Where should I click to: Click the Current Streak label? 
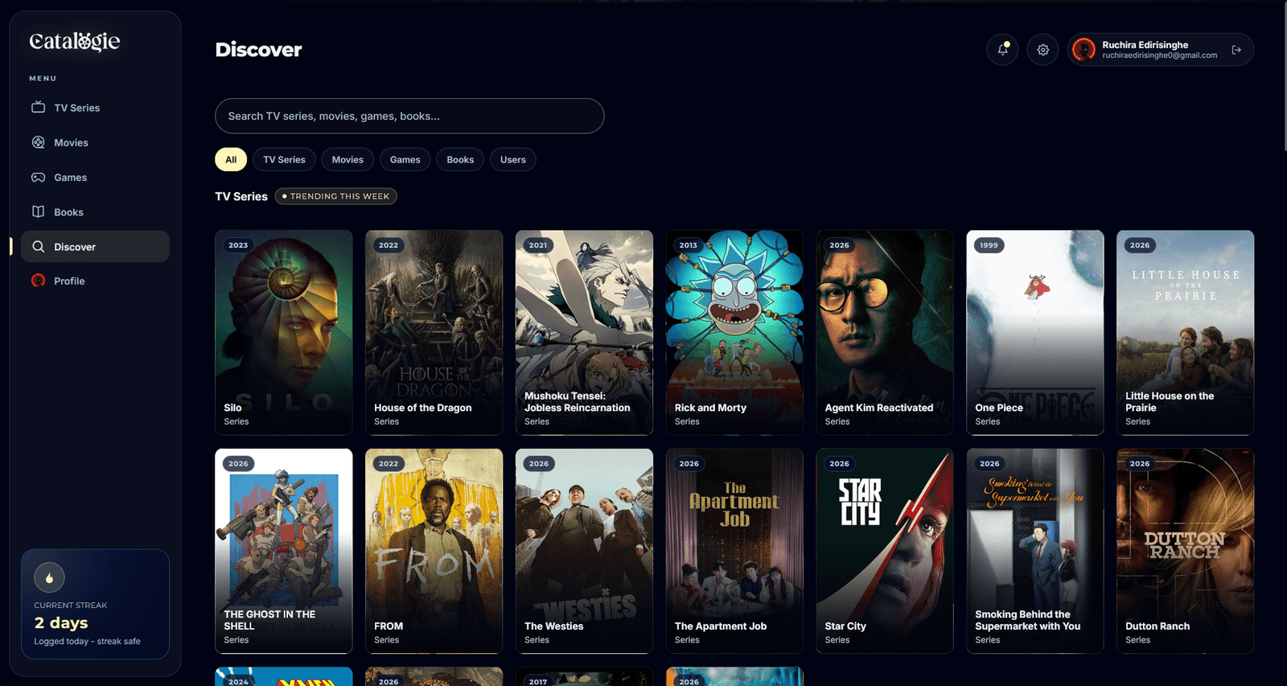coord(70,605)
